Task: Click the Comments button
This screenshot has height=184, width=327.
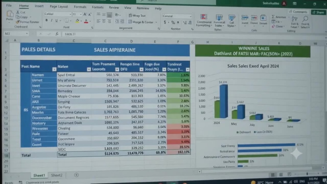Action: pos(298,12)
